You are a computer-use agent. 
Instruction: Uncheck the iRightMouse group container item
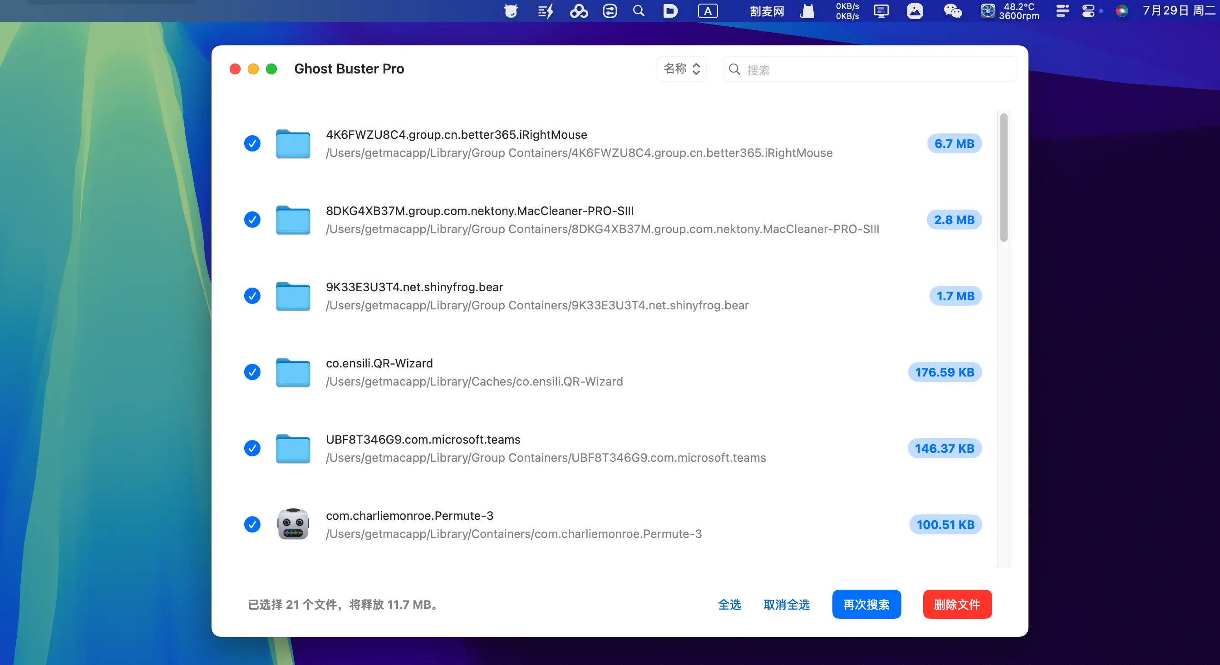point(252,143)
